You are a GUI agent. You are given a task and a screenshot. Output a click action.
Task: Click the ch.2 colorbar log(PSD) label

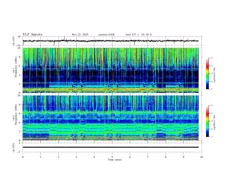(214, 122)
